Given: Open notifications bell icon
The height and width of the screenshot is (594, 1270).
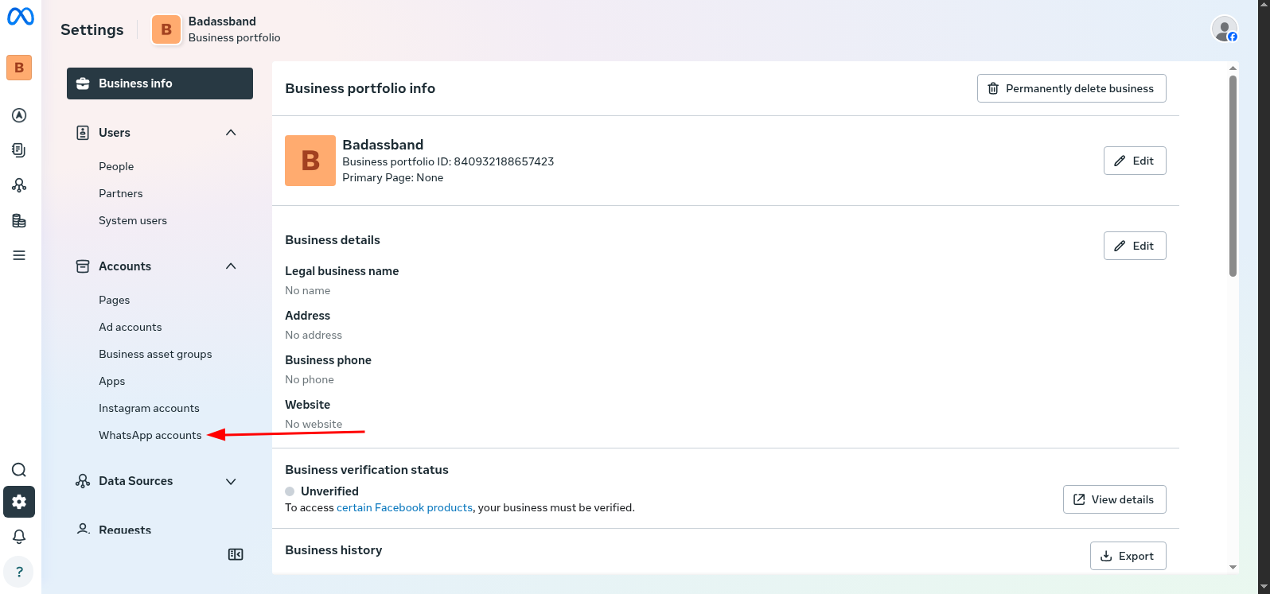Looking at the screenshot, I should point(19,537).
